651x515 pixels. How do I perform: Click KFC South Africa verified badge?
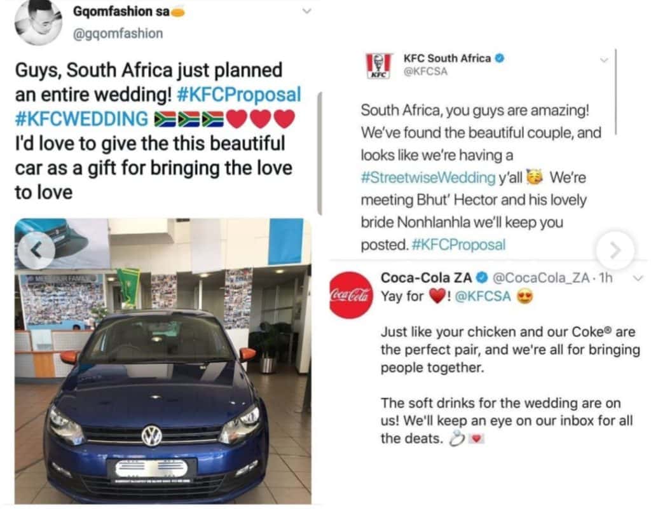pos(500,58)
